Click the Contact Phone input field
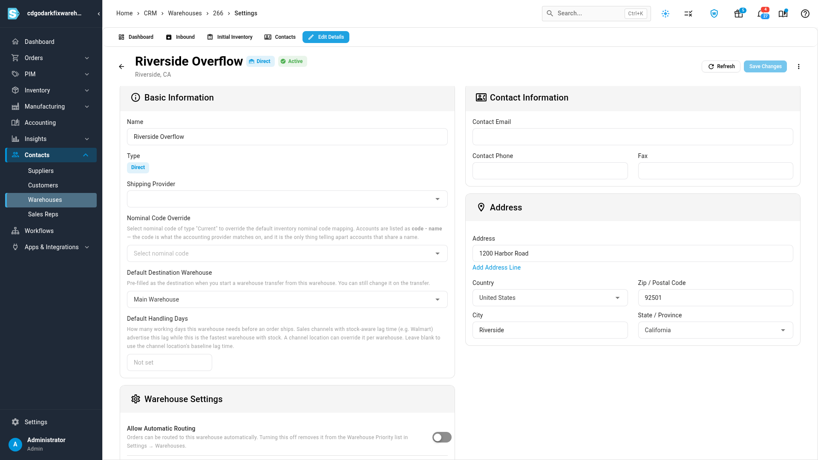 (550, 171)
